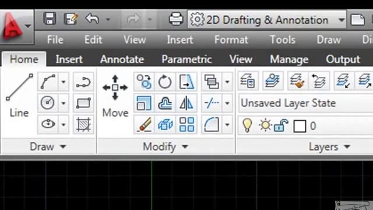The height and width of the screenshot is (210, 373).
Task: Click the Save icon in quick access toolbar
Action: coord(50,19)
